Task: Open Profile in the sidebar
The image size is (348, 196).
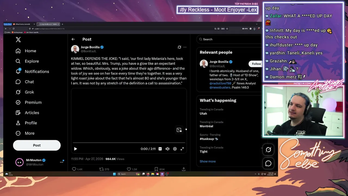Action: pyautogui.click(x=26, y=123)
